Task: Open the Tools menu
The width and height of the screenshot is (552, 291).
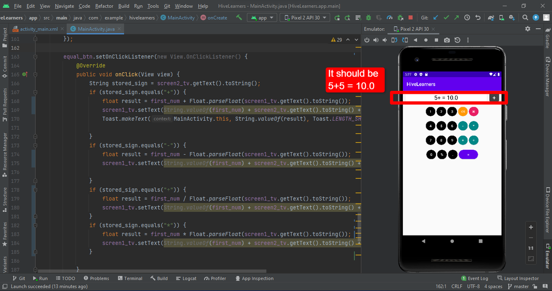Action: 153,6
